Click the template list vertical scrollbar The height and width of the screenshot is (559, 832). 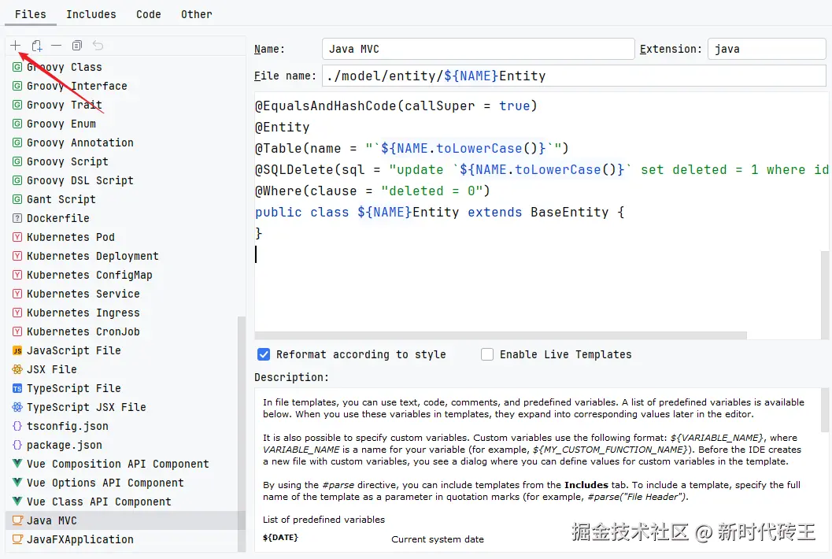(242, 434)
